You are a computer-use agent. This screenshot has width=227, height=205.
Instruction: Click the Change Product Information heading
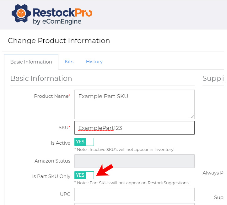click(x=59, y=41)
